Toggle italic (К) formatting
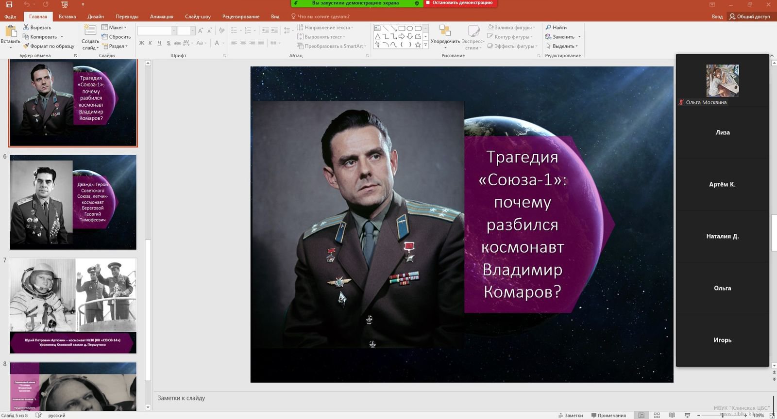 (150, 43)
